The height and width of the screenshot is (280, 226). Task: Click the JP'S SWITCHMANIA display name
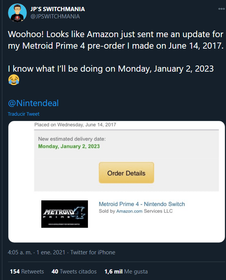click(x=58, y=9)
